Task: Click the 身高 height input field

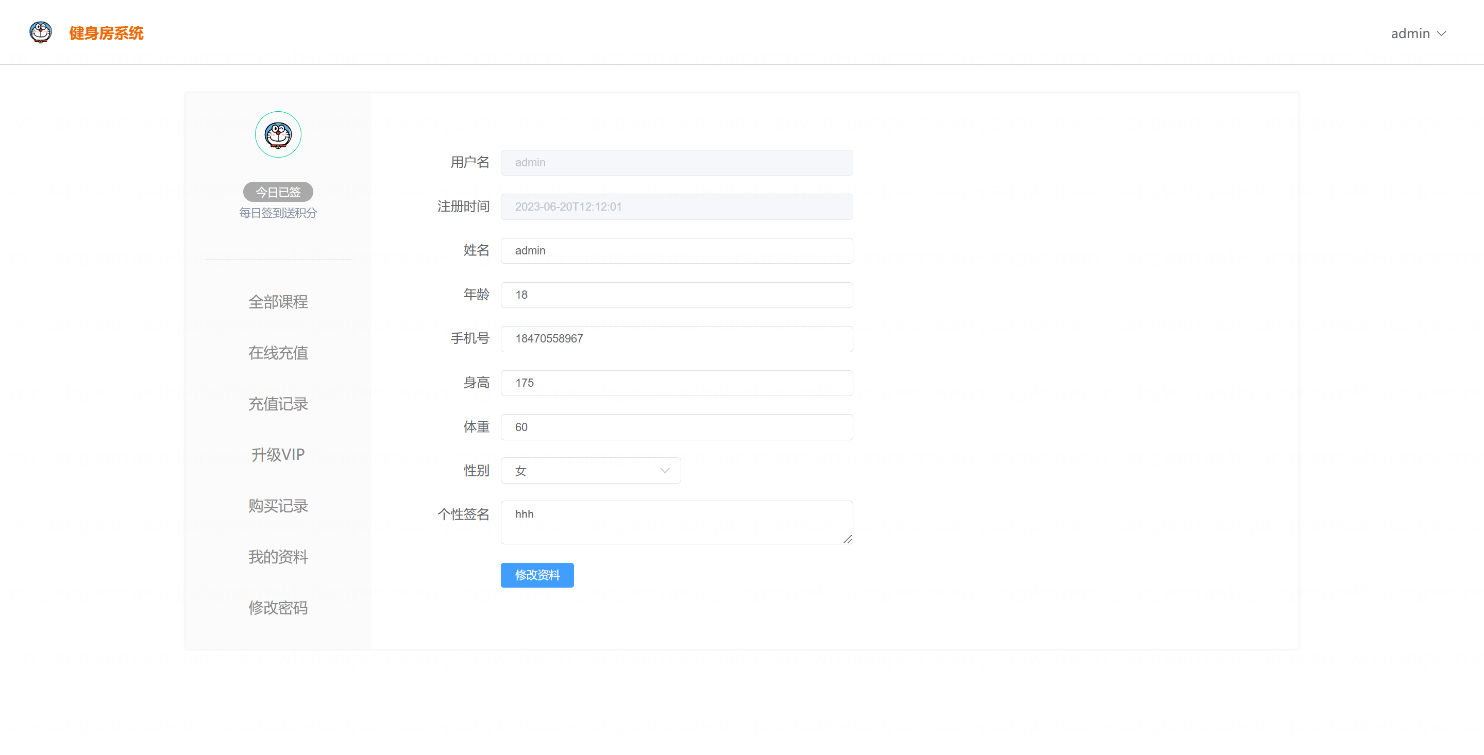Action: 677,383
